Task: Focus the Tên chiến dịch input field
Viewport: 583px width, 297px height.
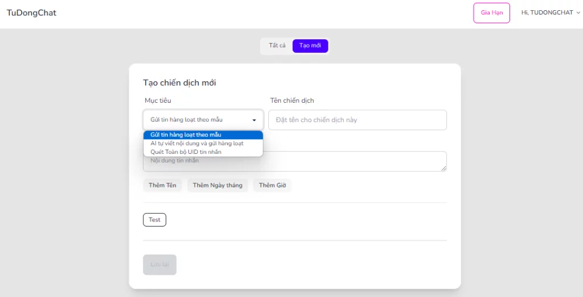Action: [x=358, y=120]
